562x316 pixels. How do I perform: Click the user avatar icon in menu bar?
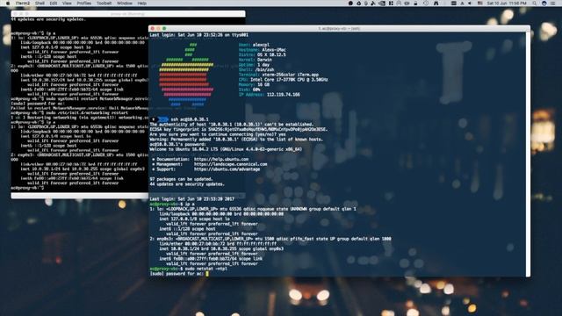544,4
